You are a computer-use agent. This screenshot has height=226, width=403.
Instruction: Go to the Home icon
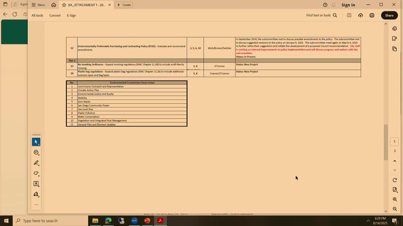(x=54, y=5)
